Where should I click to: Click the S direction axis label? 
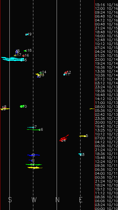coord(10,200)
